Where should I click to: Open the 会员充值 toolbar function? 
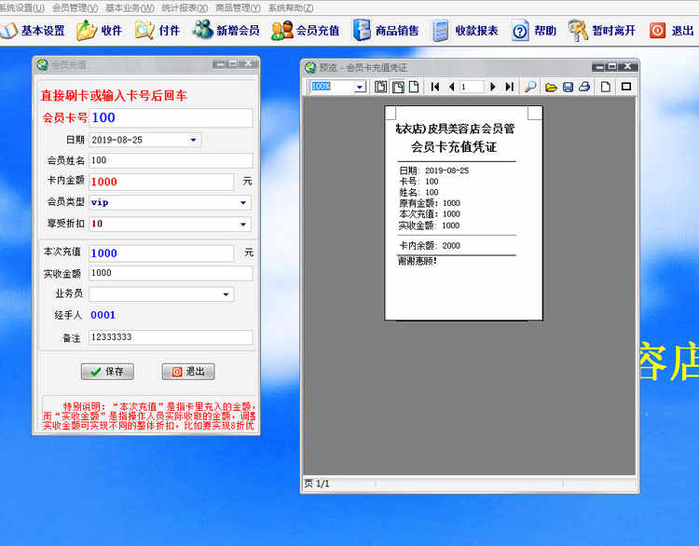(306, 31)
